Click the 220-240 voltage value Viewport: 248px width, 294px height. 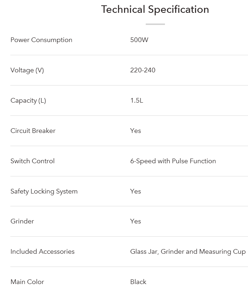point(143,70)
